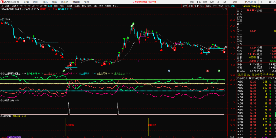Open the 选项 menu
The width and height of the screenshot is (276, 138).
212,2
